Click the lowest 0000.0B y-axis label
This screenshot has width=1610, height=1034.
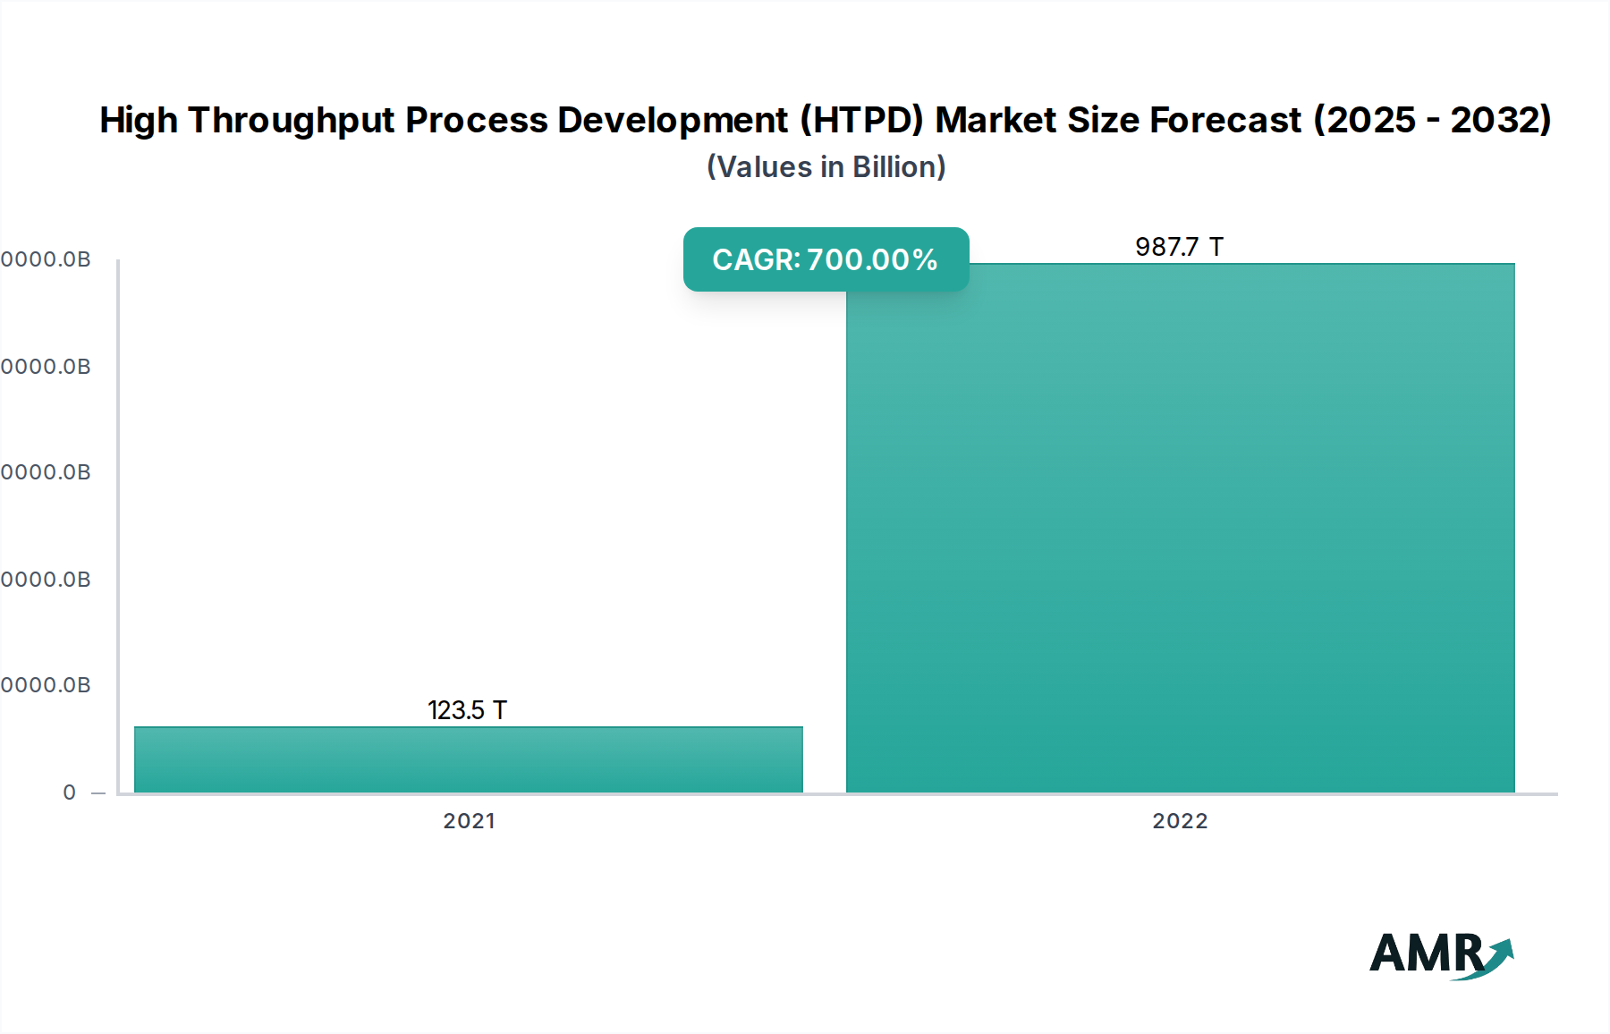(47, 685)
